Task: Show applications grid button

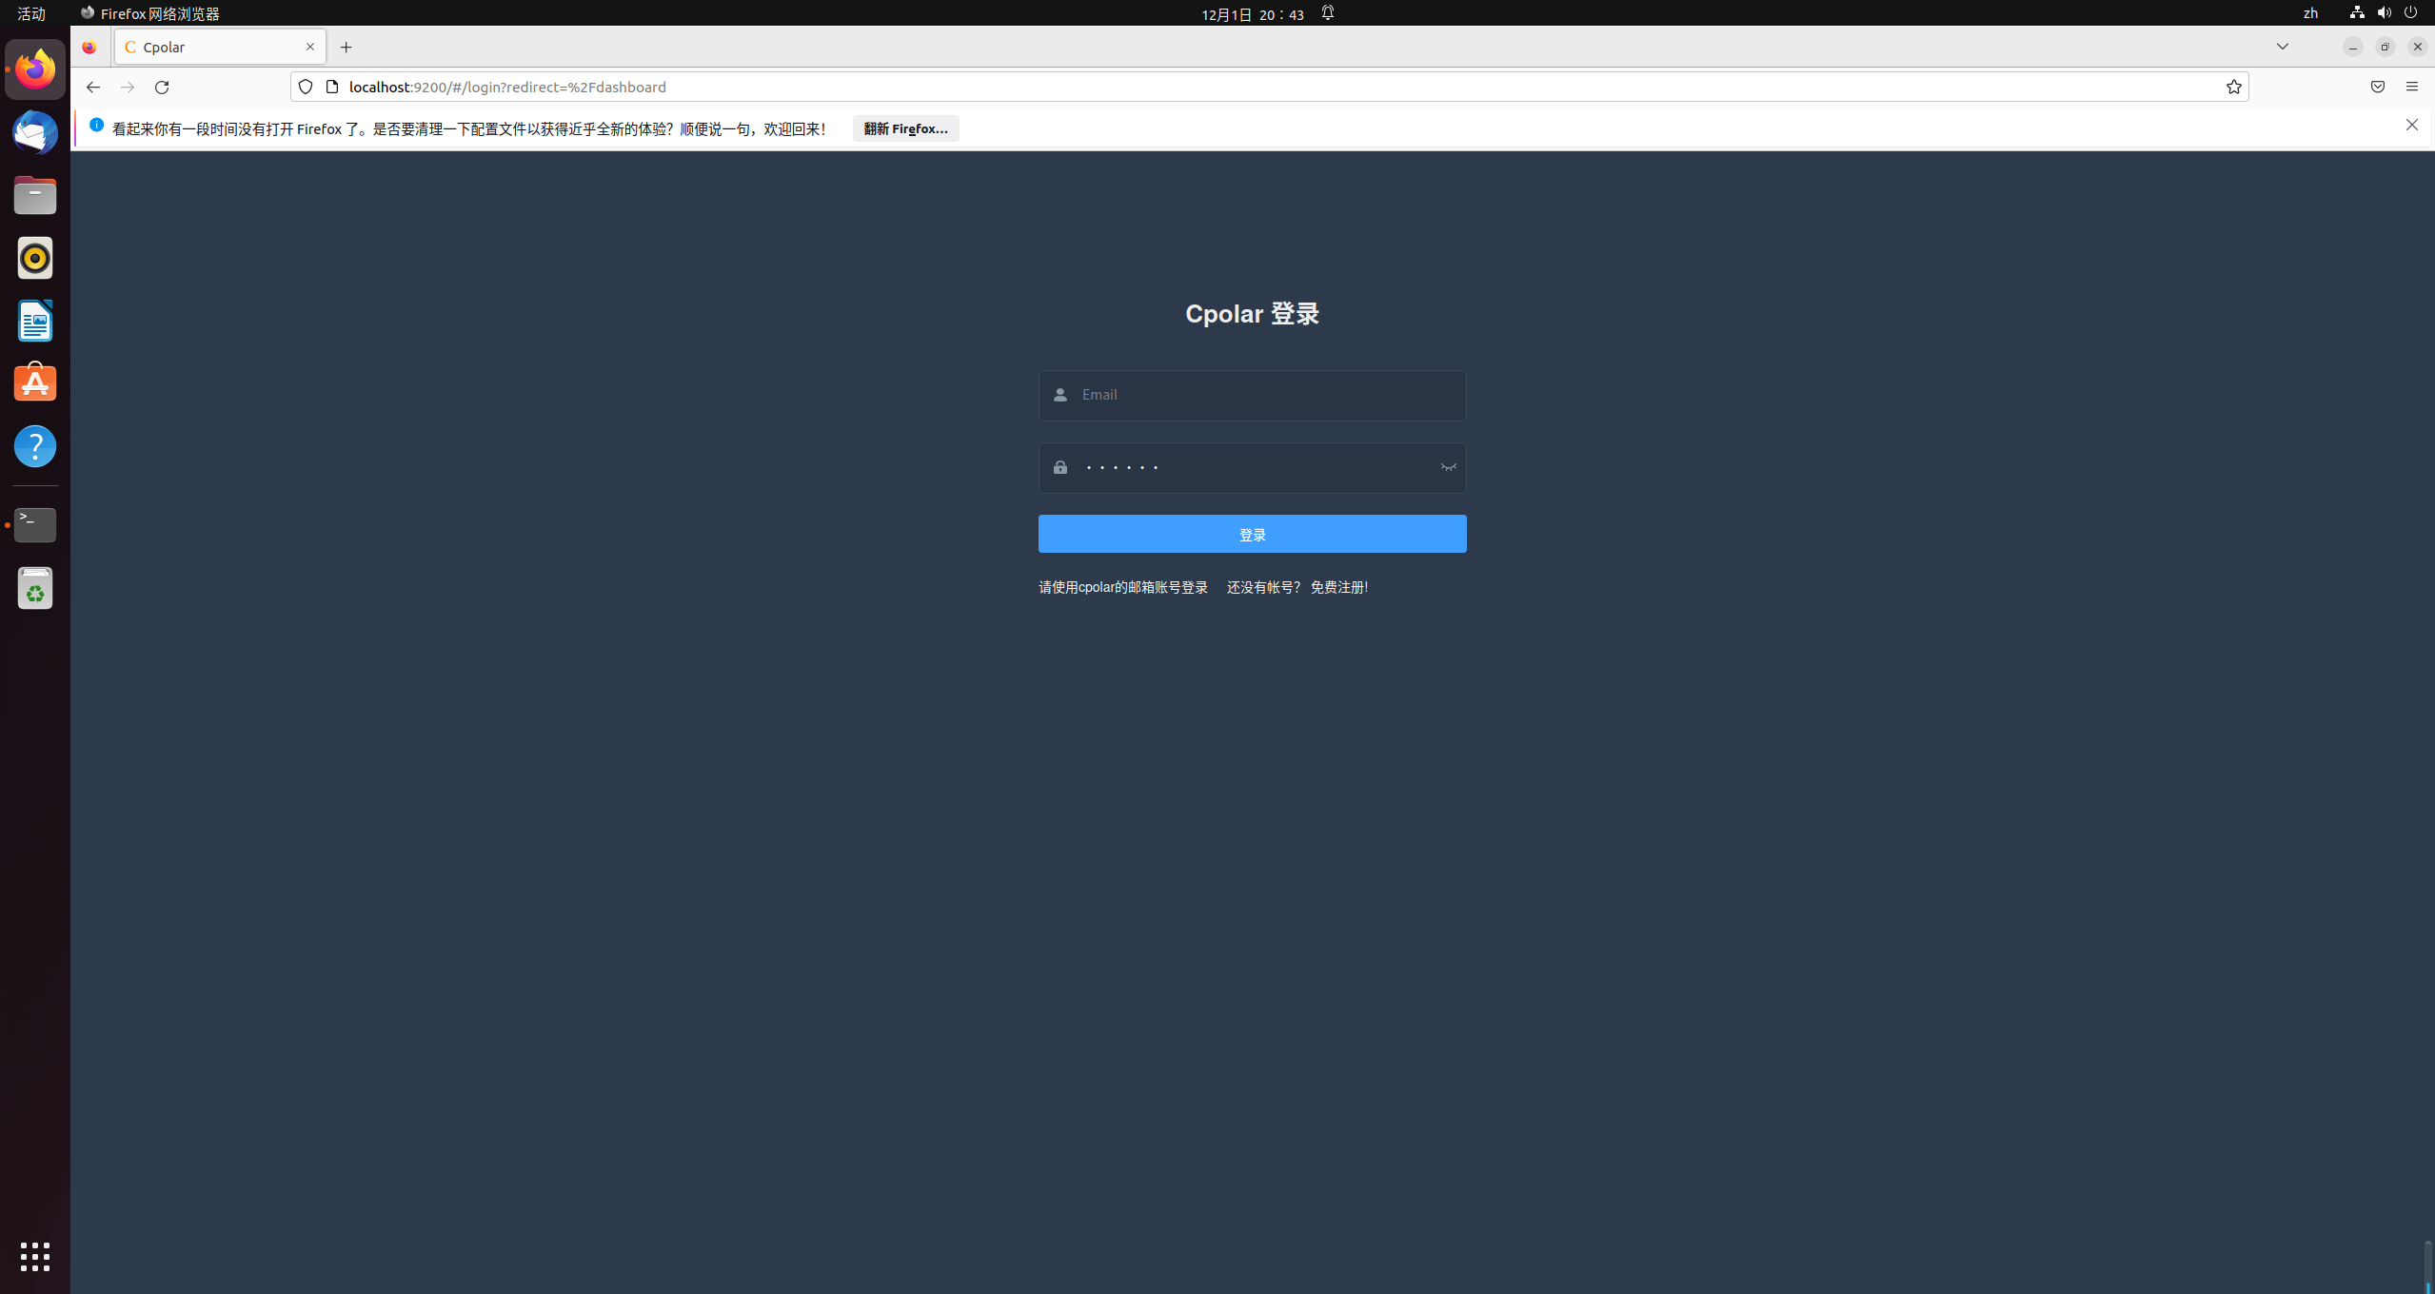Action: (35, 1256)
